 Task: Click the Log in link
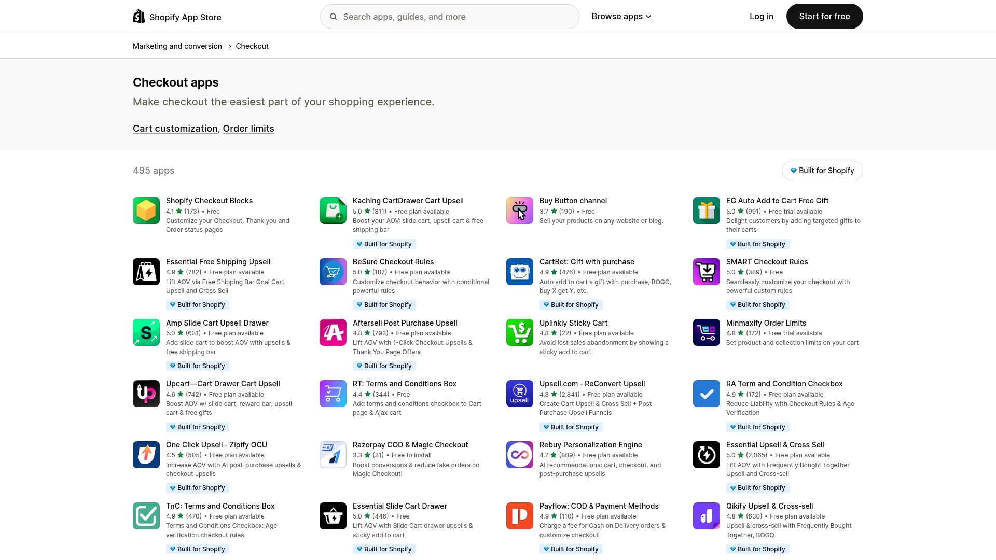click(762, 17)
